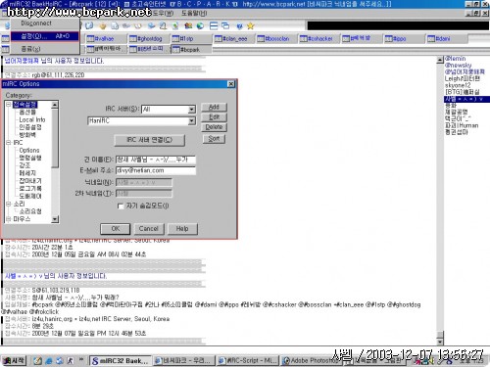Click the Delete server button

(x=214, y=127)
